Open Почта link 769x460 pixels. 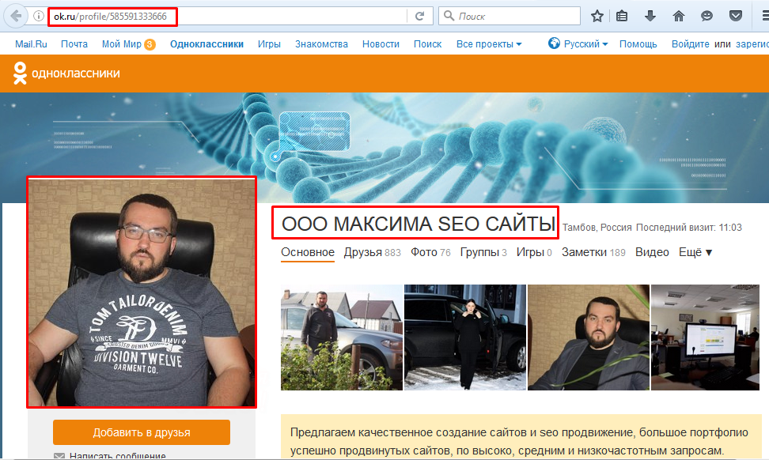click(74, 44)
